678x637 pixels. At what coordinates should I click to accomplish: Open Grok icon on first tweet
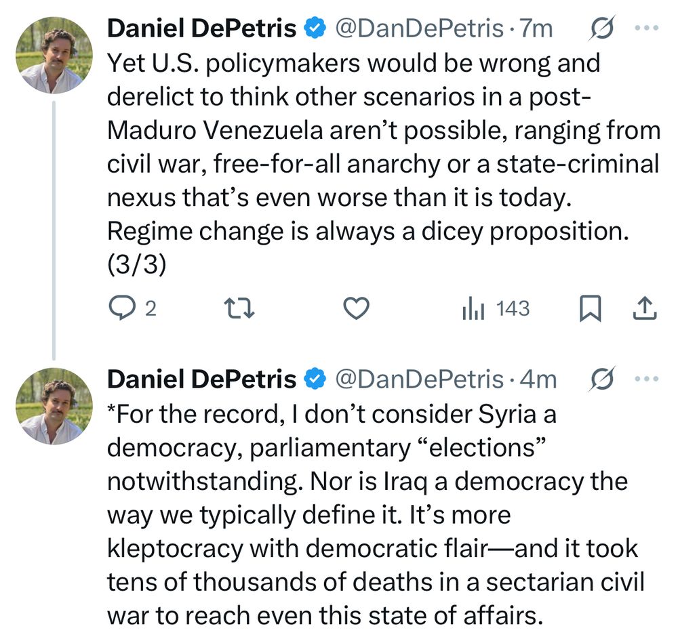pyautogui.click(x=603, y=28)
